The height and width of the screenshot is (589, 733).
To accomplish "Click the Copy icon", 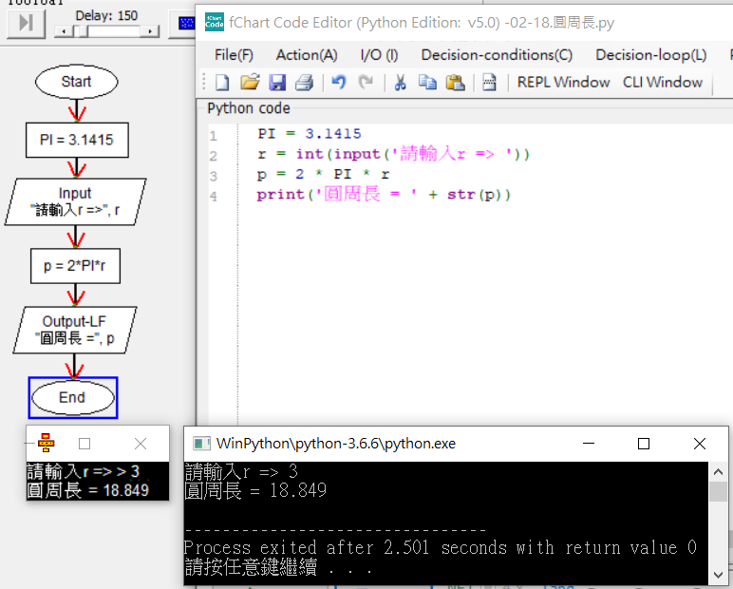I will coord(427,83).
